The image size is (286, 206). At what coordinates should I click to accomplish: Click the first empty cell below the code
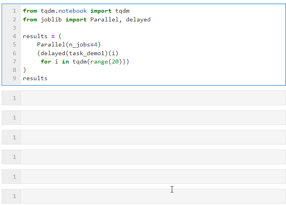coord(144,98)
